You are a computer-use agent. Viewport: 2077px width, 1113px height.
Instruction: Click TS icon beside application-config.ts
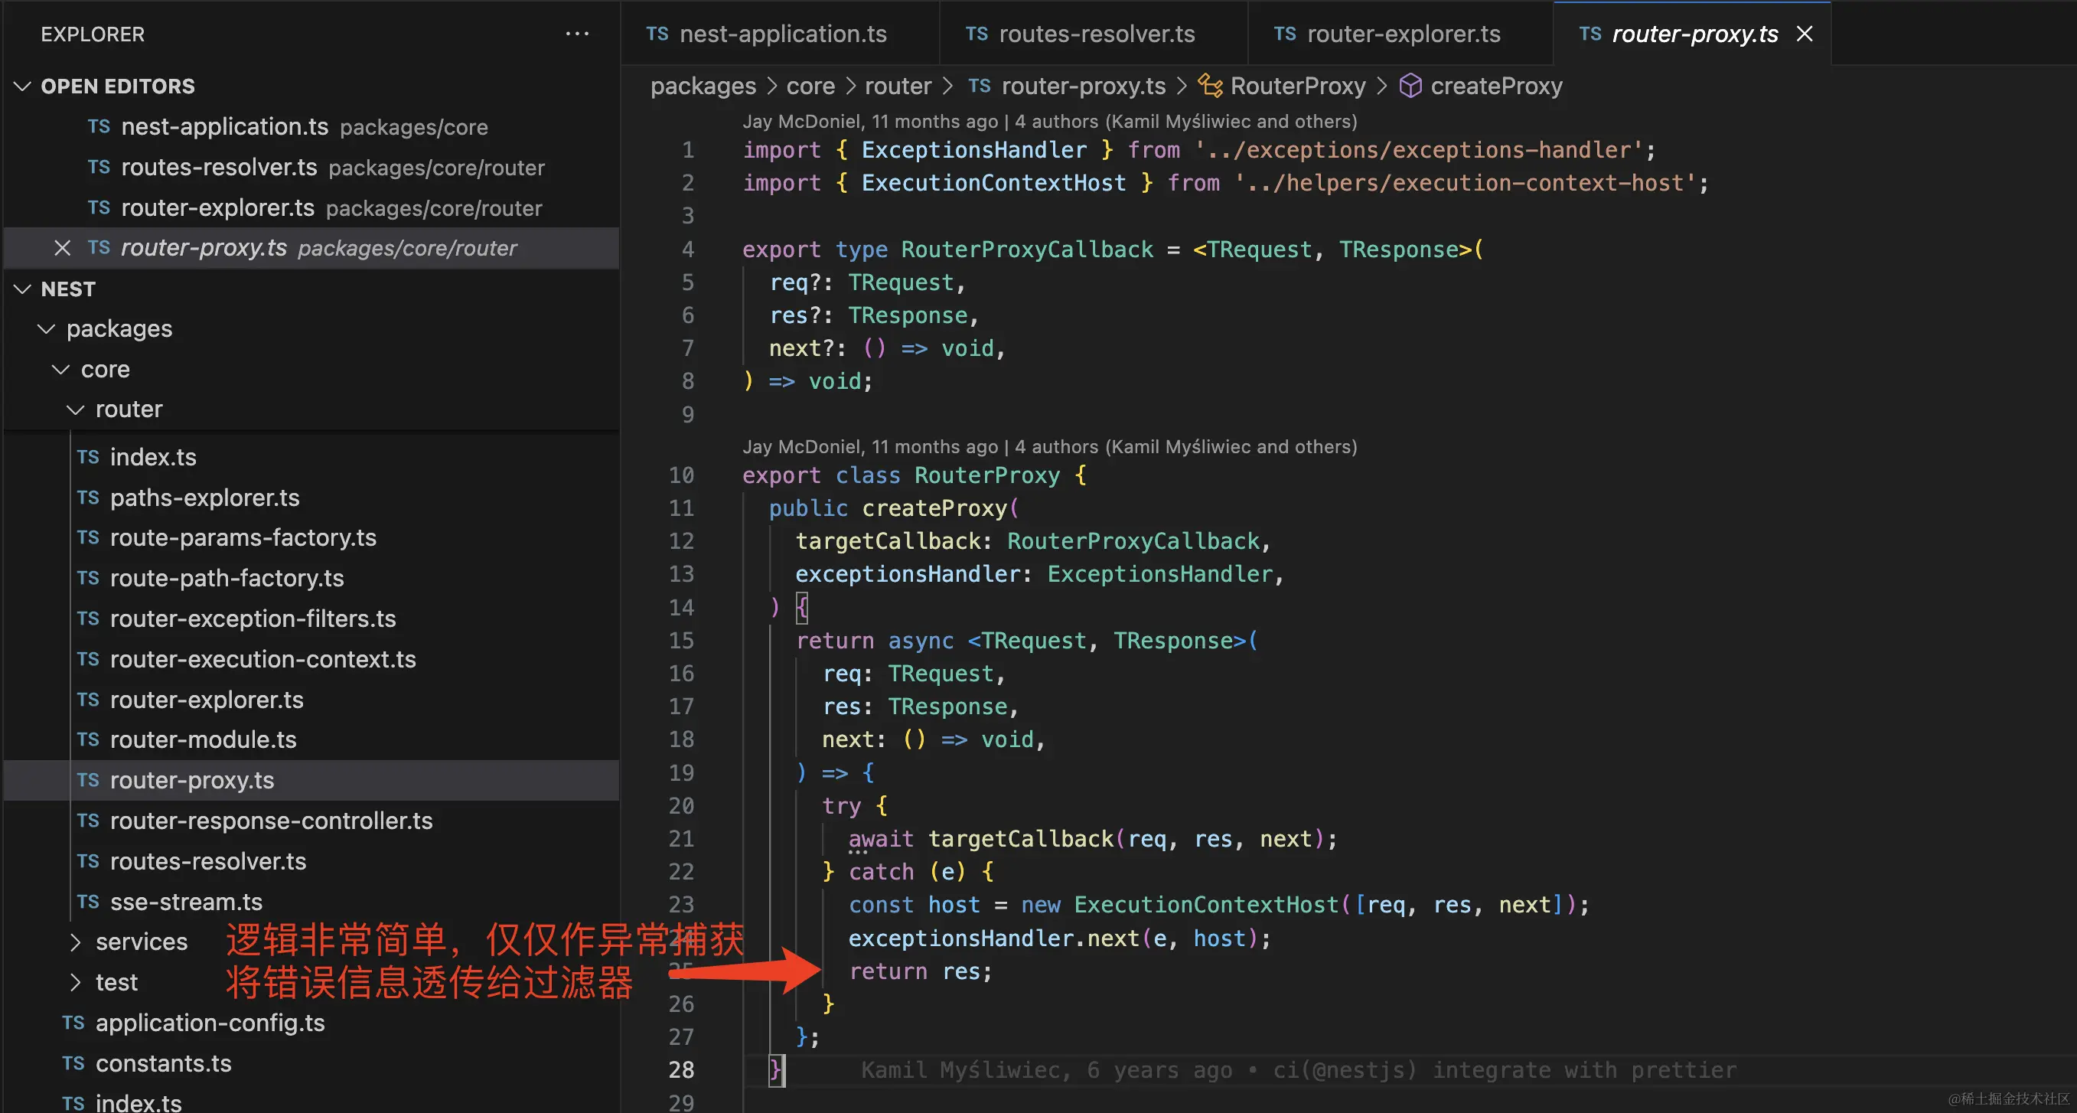(73, 1023)
